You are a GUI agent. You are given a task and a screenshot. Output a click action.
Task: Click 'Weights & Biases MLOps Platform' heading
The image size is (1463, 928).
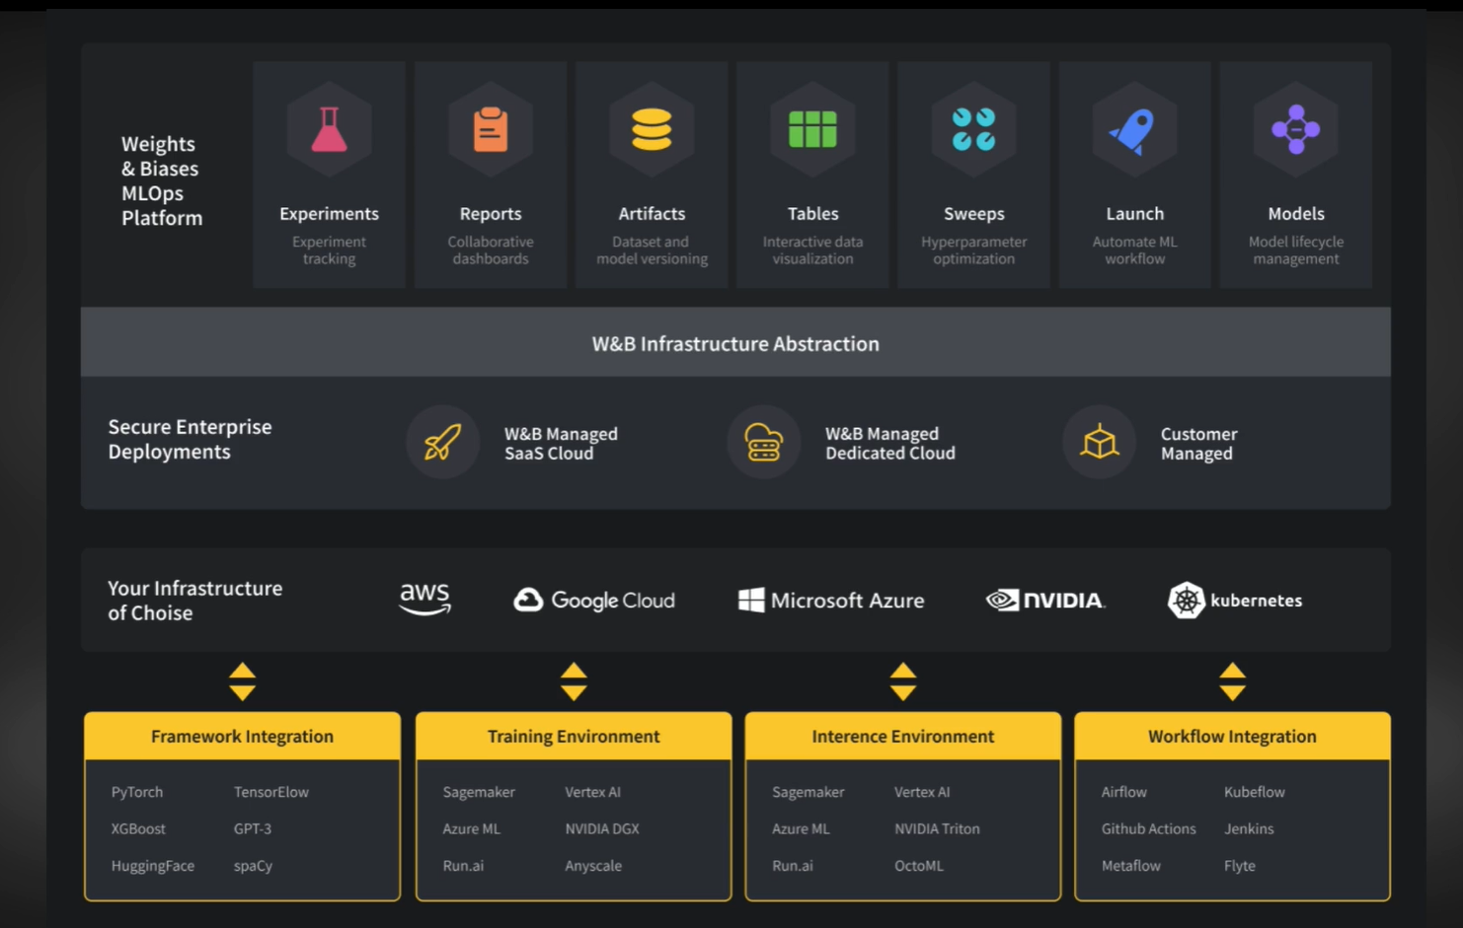[162, 180]
